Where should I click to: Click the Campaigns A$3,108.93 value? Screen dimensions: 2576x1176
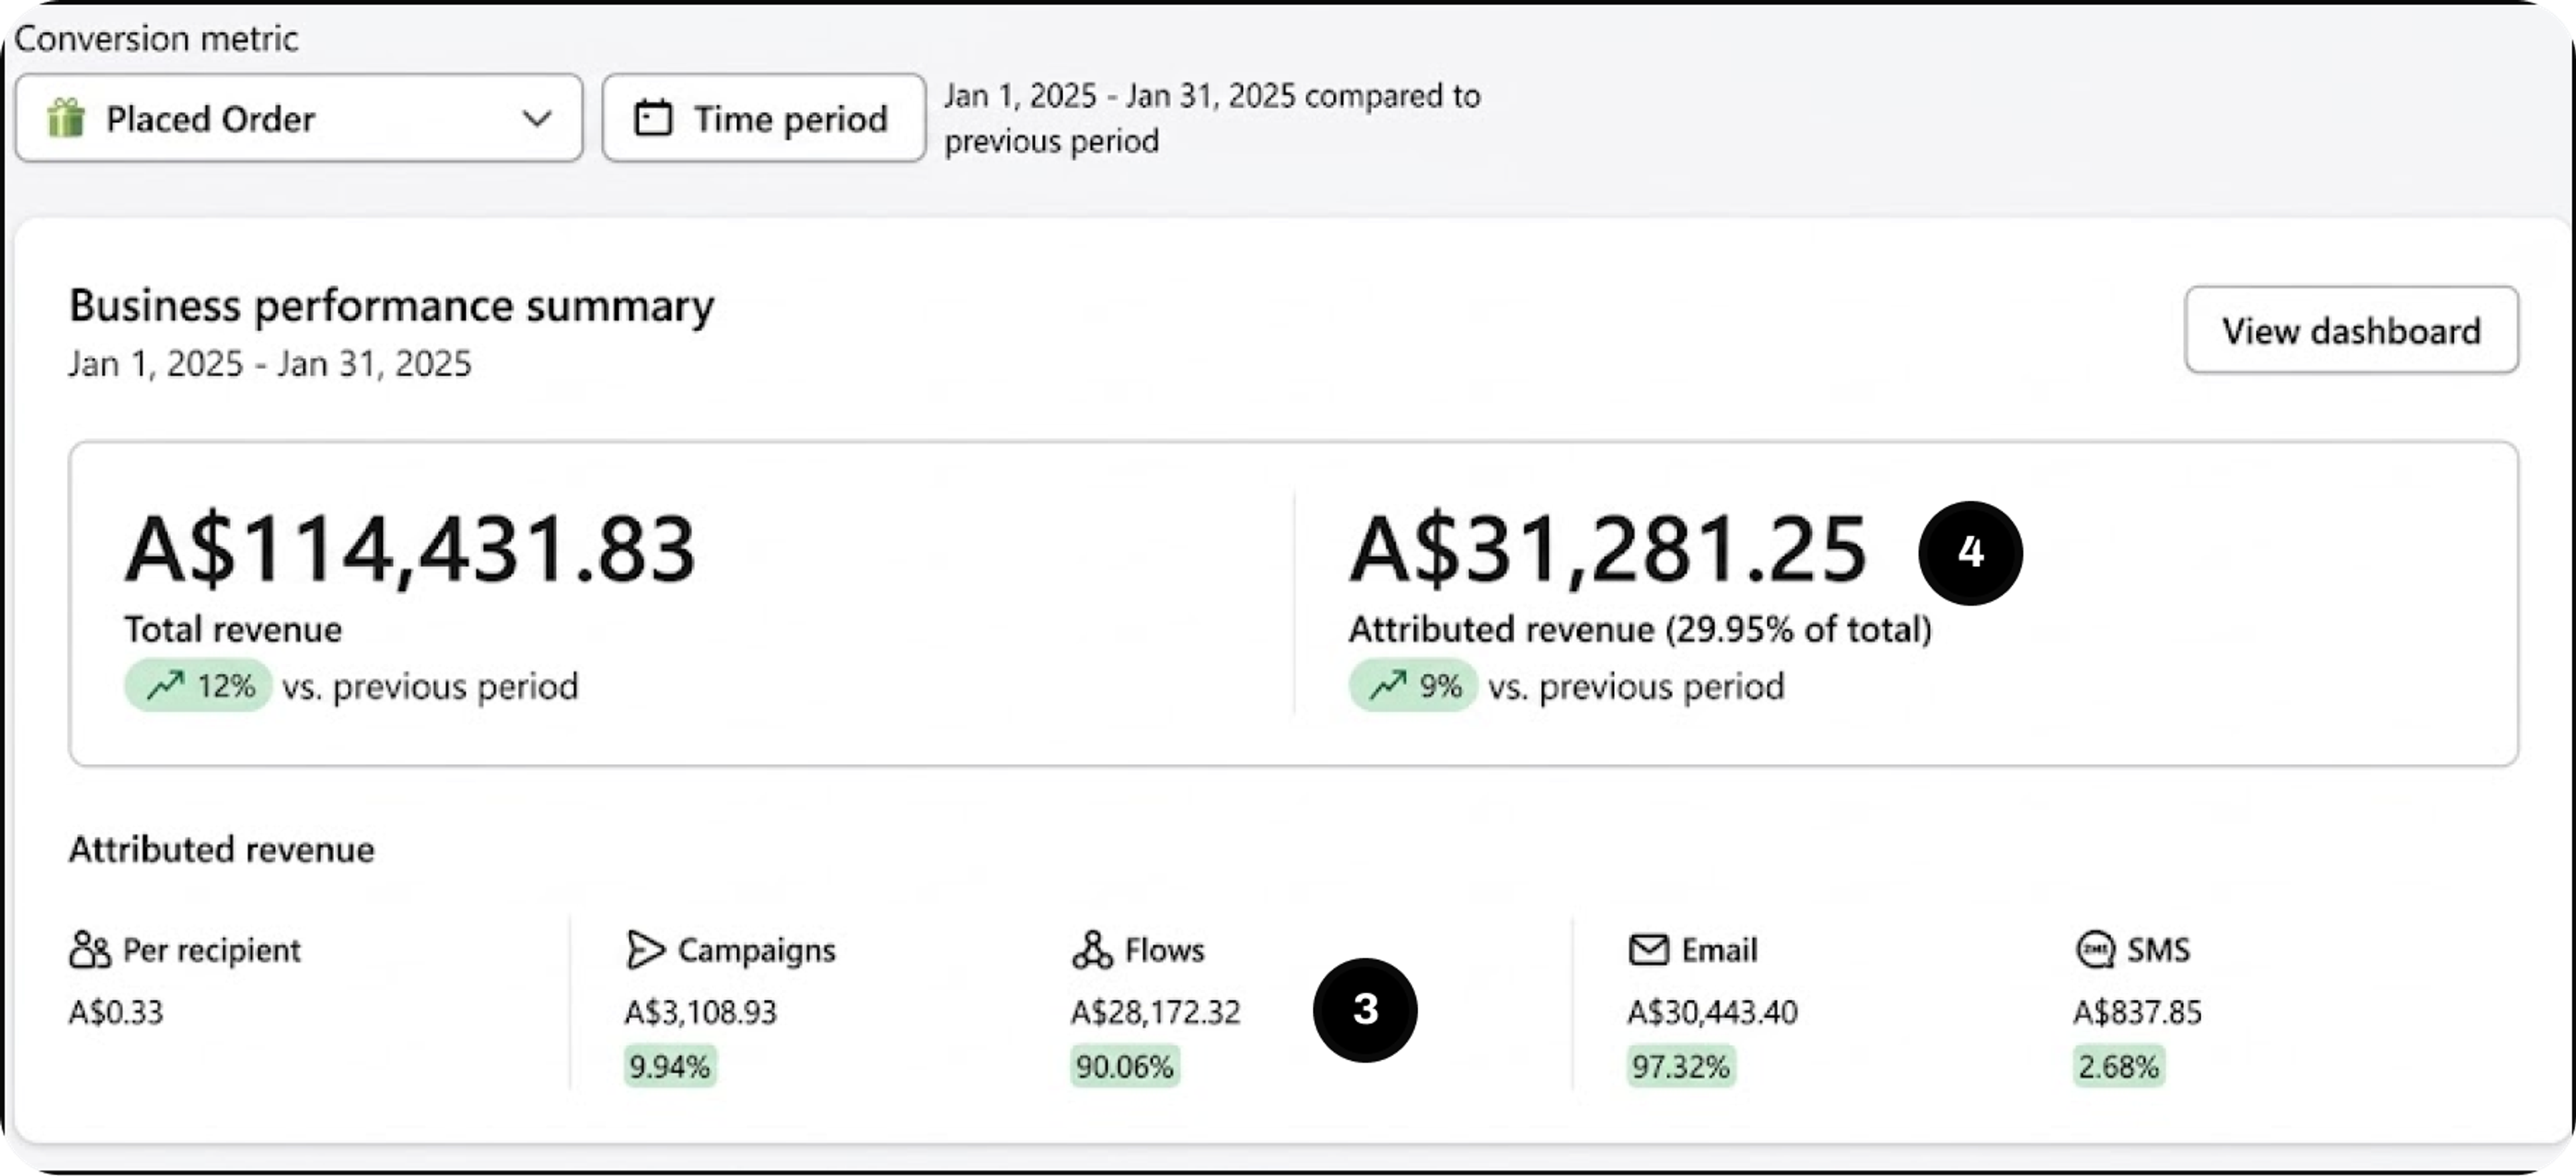[x=701, y=1012]
